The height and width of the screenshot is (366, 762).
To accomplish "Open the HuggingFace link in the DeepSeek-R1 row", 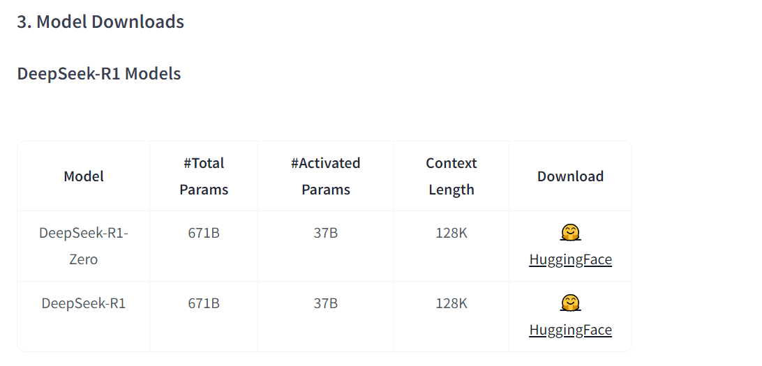I will pyautogui.click(x=570, y=330).
